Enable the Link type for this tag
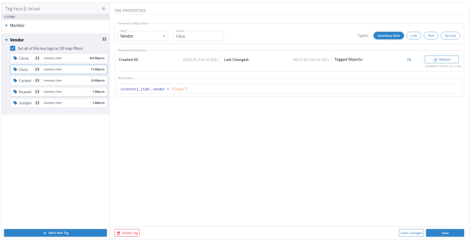The height and width of the screenshot is (242, 472). pos(414,36)
